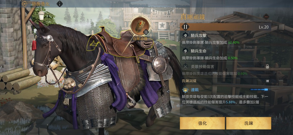Click the 連戰 blue segment progress bar

259,90
